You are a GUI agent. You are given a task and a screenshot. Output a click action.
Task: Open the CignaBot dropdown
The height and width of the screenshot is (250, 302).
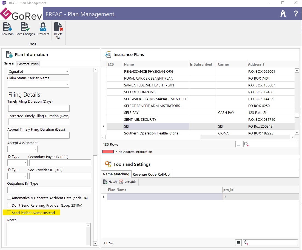(x=67, y=71)
